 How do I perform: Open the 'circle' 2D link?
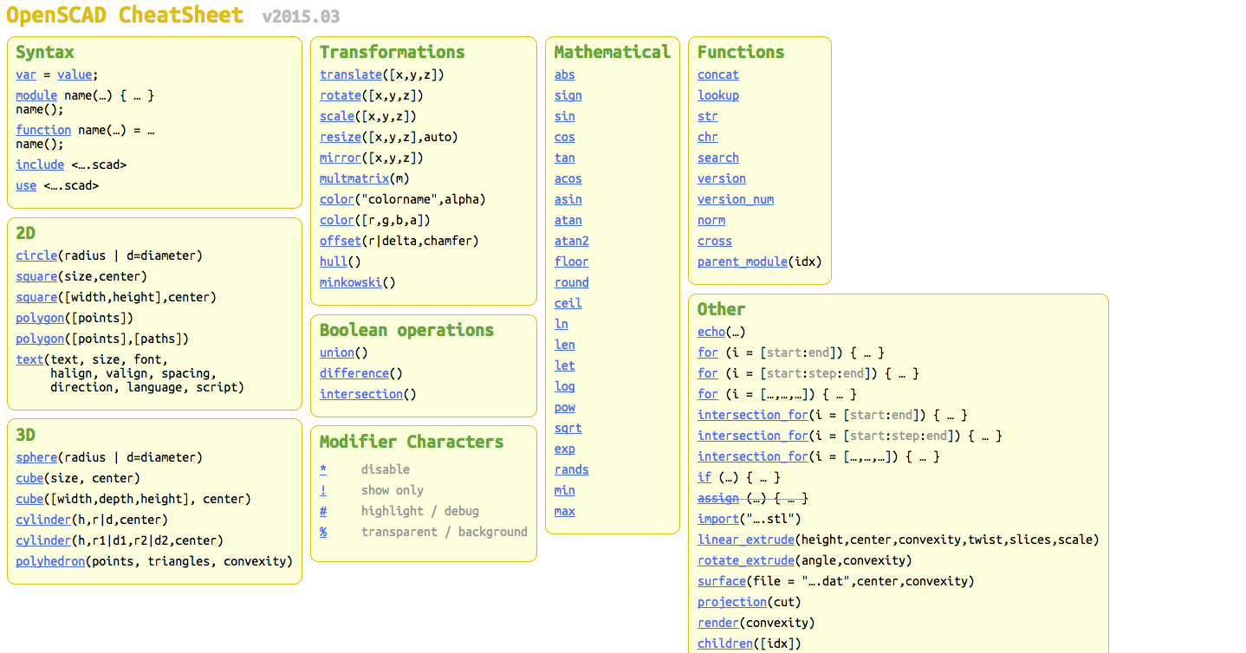tap(36, 255)
